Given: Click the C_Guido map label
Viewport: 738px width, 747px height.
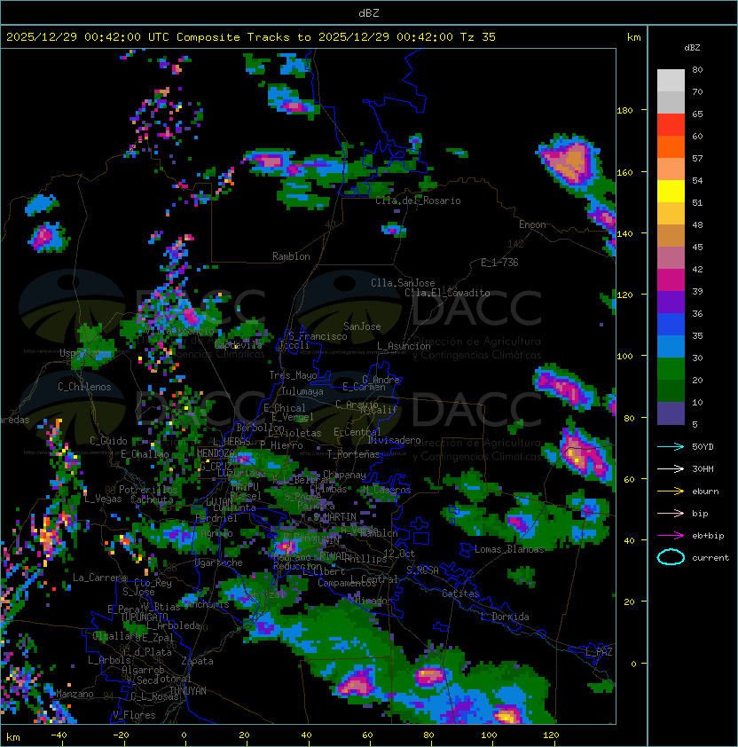Looking at the screenshot, I should [x=108, y=441].
